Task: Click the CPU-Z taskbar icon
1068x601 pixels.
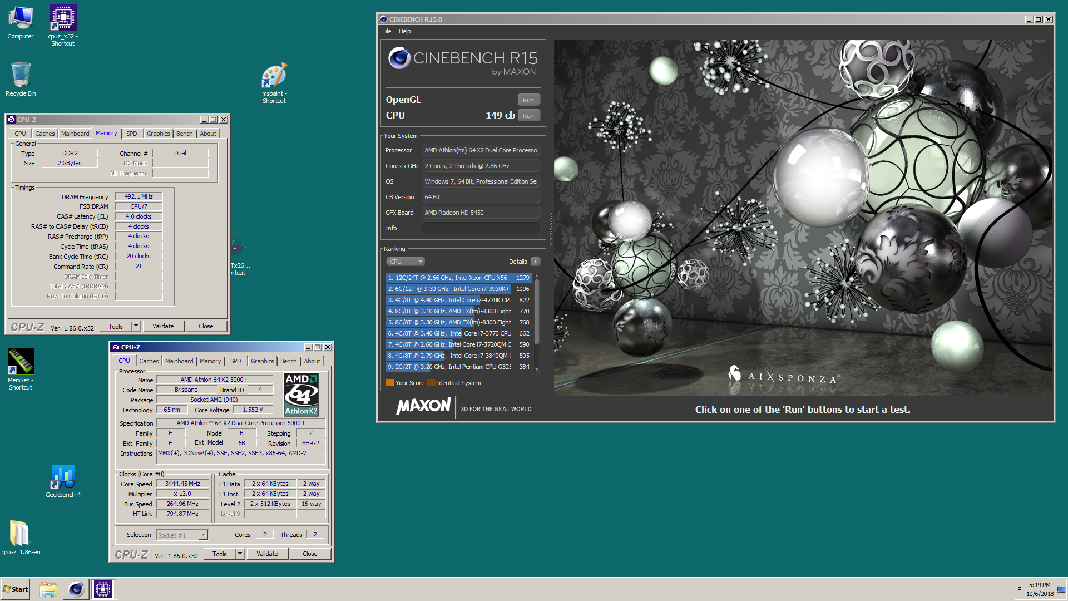Action: click(103, 589)
